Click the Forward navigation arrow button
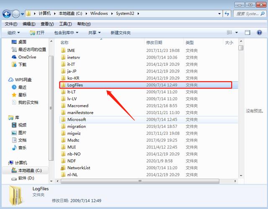The width and height of the screenshot is (268, 209). point(16,14)
